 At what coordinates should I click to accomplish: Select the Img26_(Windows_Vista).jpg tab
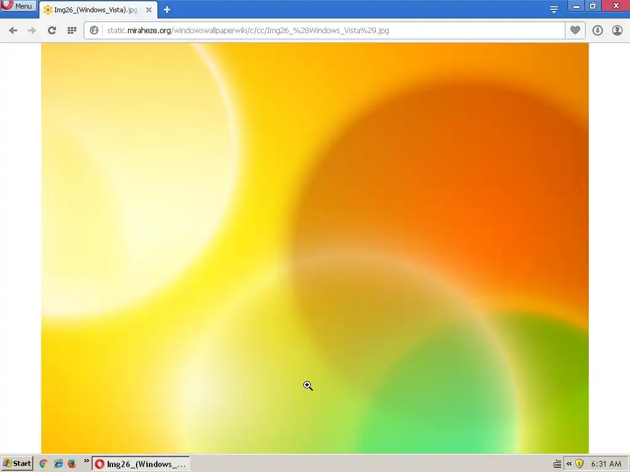tap(98, 10)
